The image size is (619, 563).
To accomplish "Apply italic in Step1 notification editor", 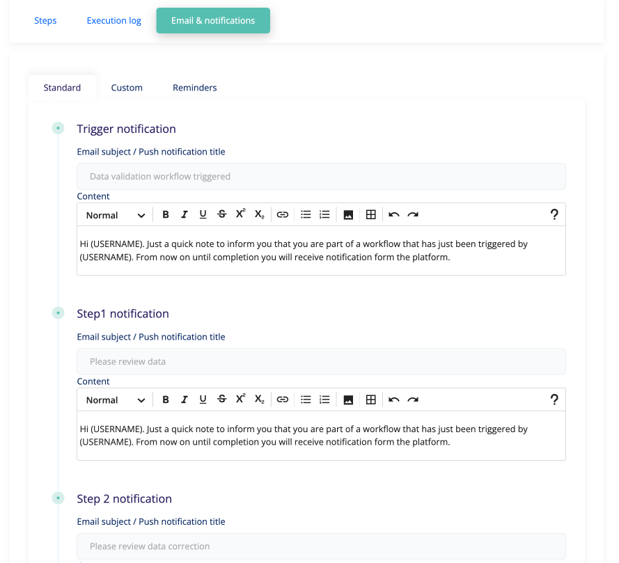I will pyautogui.click(x=185, y=399).
